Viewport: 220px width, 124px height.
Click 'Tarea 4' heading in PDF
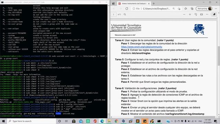pos(119,40)
